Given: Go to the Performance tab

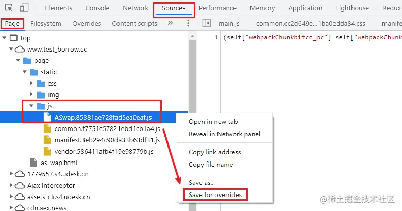Looking at the screenshot, I should (217, 8).
